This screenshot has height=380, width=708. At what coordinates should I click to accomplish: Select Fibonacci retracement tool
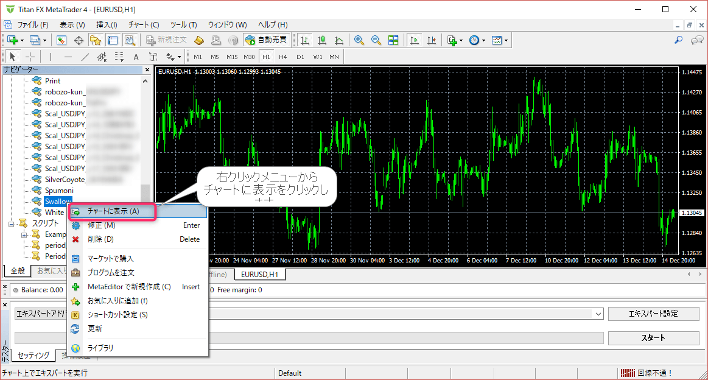point(119,57)
